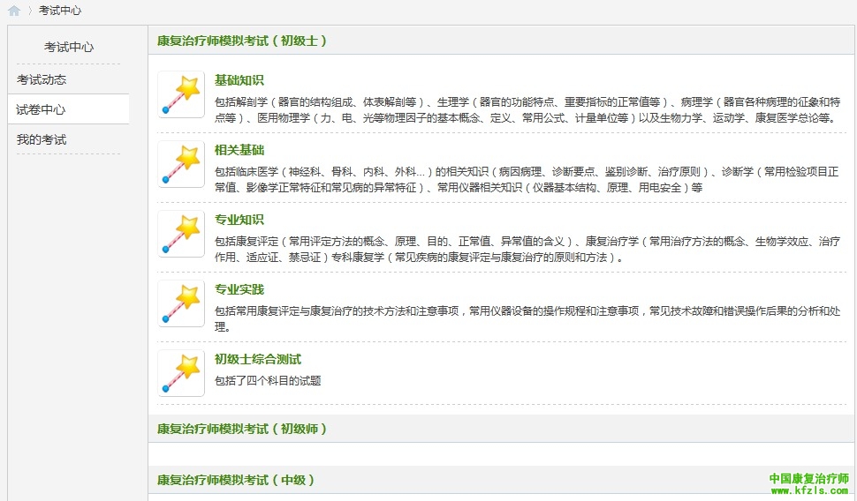The image size is (857, 501).
Task: Click the magic wand icon beside 相关基础
Action: 181,164
